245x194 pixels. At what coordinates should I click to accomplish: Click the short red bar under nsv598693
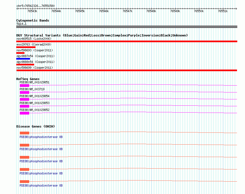click(20, 53)
